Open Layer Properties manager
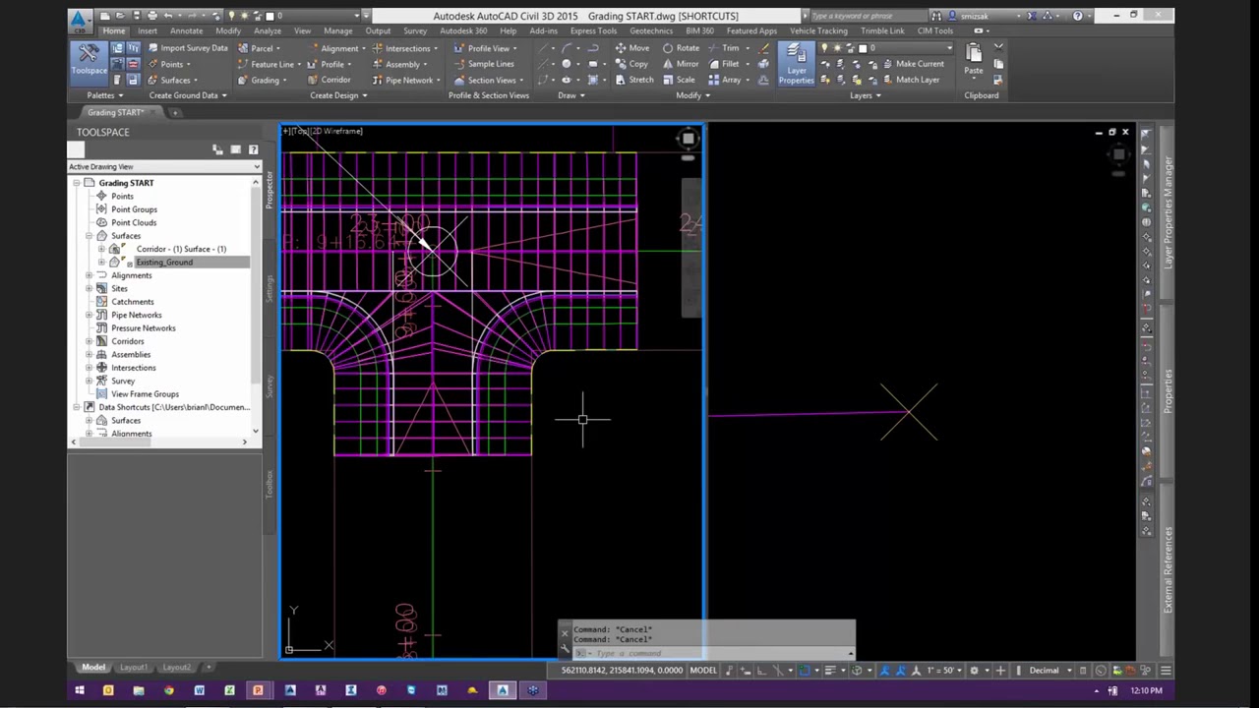The image size is (1259, 708). tap(796, 64)
